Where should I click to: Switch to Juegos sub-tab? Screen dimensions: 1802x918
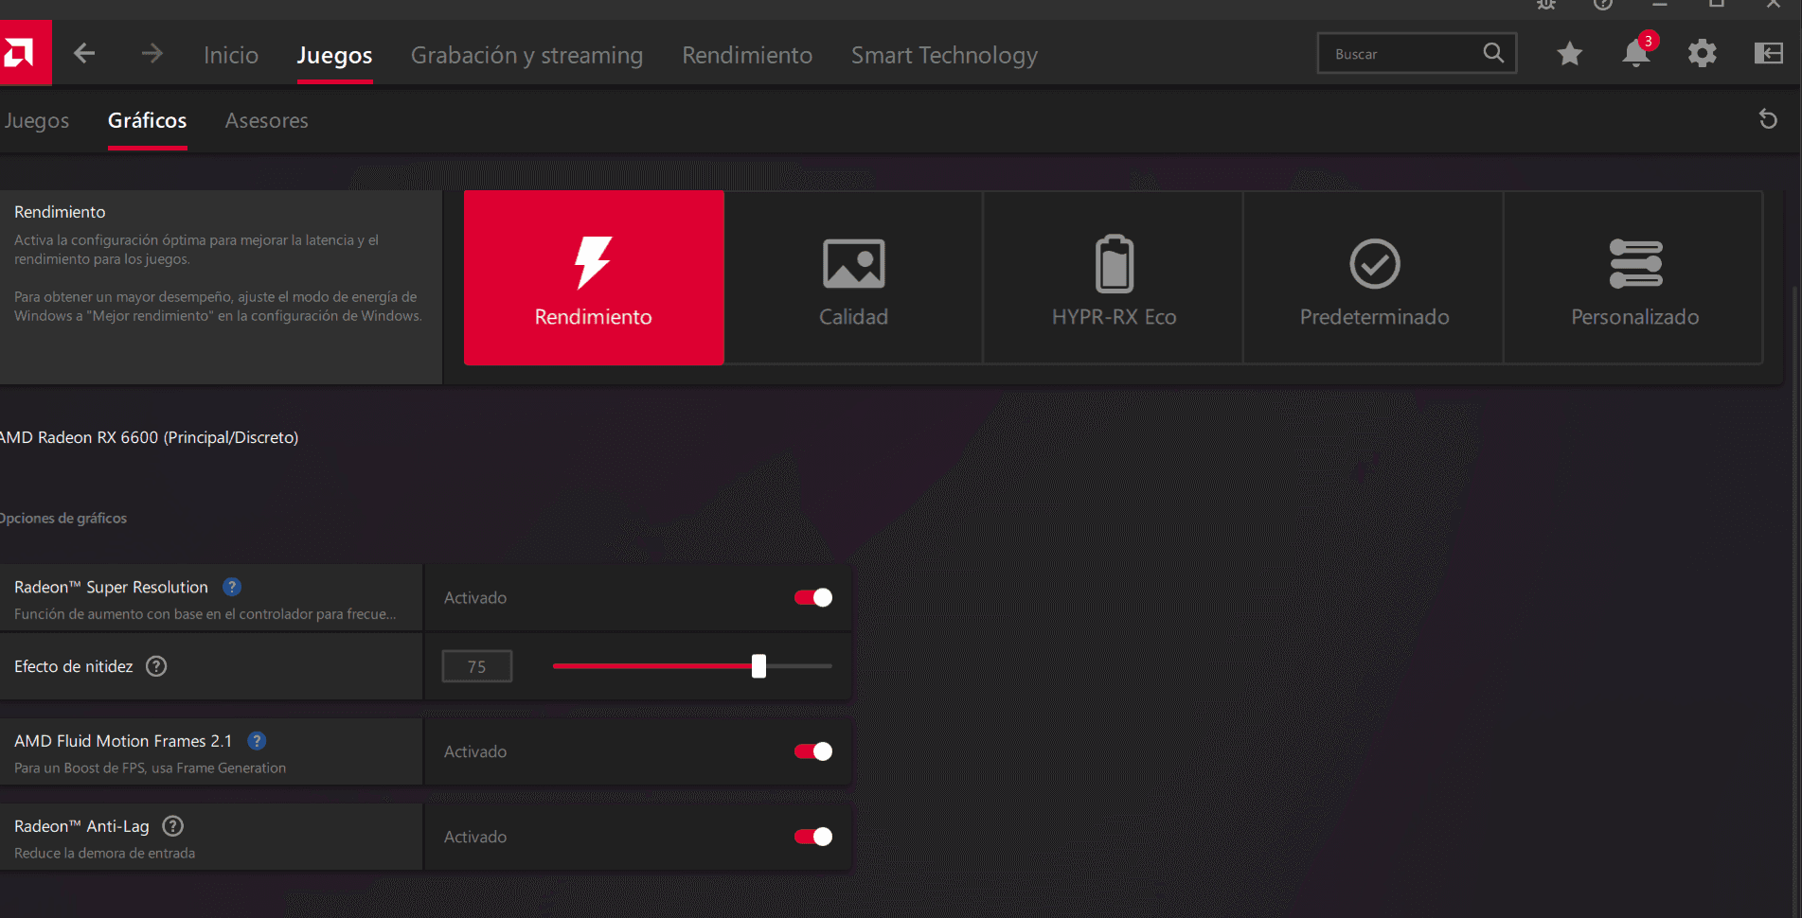(x=36, y=120)
